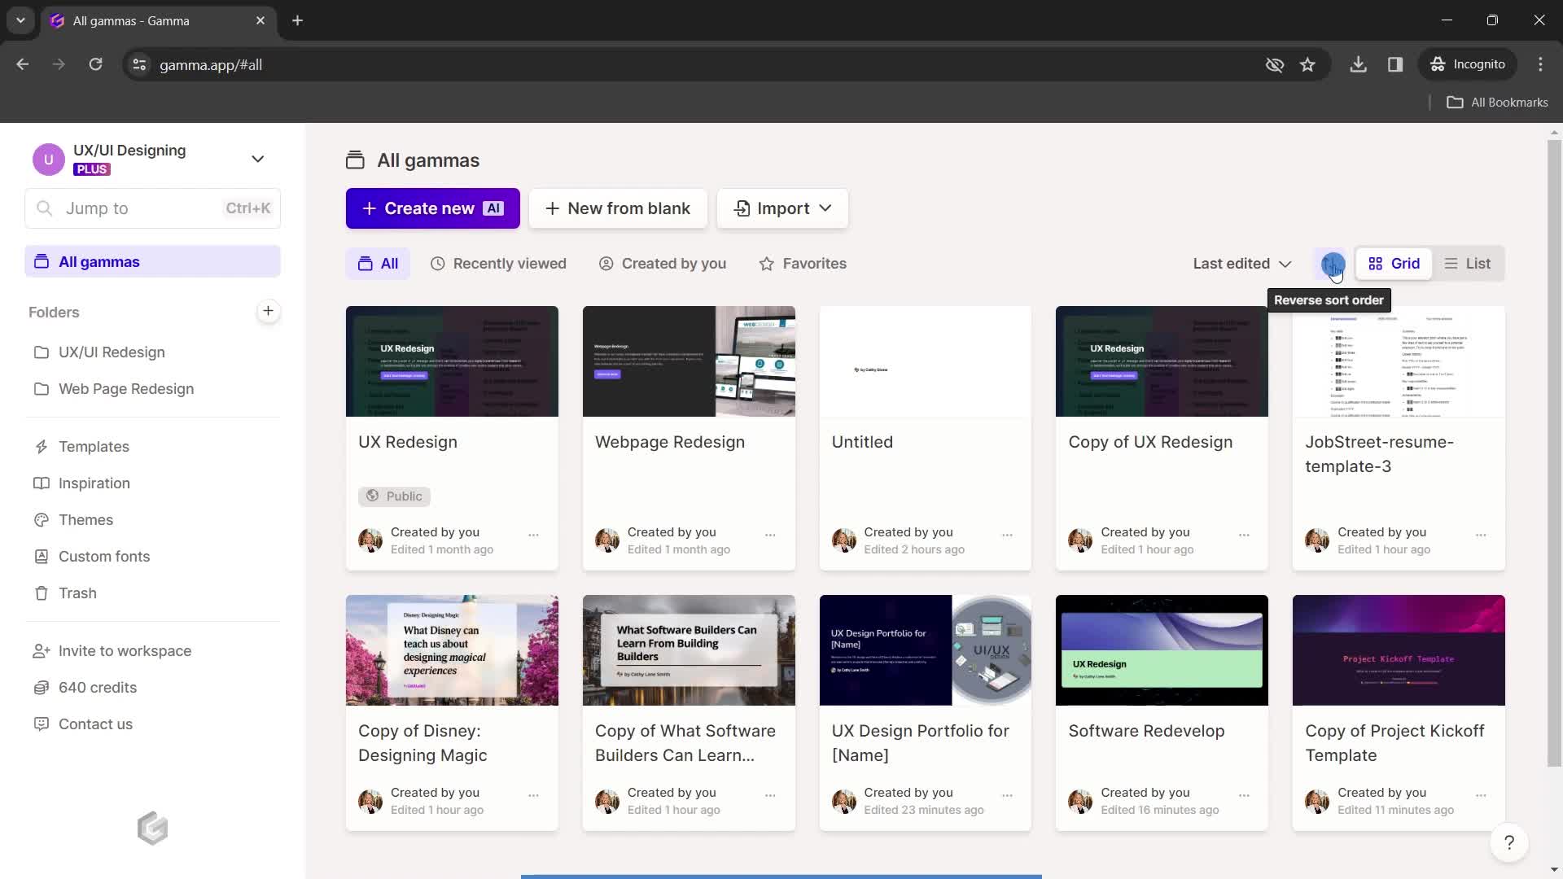1563x879 pixels.
Task: Click the Folders add folder button
Action: point(269,311)
